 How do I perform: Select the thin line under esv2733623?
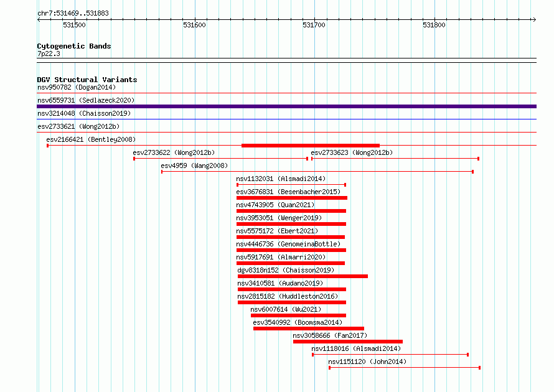(395, 159)
